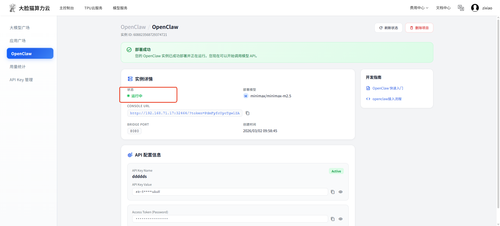The width and height of the screenshot is (500, 226).
Task: Click the language translation icon
Action: [461, 8]
